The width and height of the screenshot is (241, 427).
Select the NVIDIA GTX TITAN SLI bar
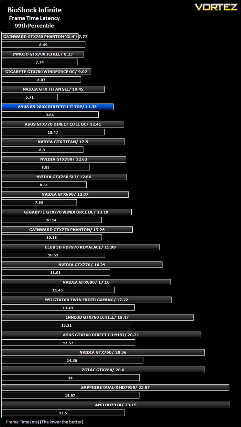click(x=53, y=89)
